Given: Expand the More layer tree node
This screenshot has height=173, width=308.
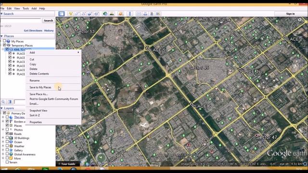Looking at the screenshot, I should coord(3,158).
